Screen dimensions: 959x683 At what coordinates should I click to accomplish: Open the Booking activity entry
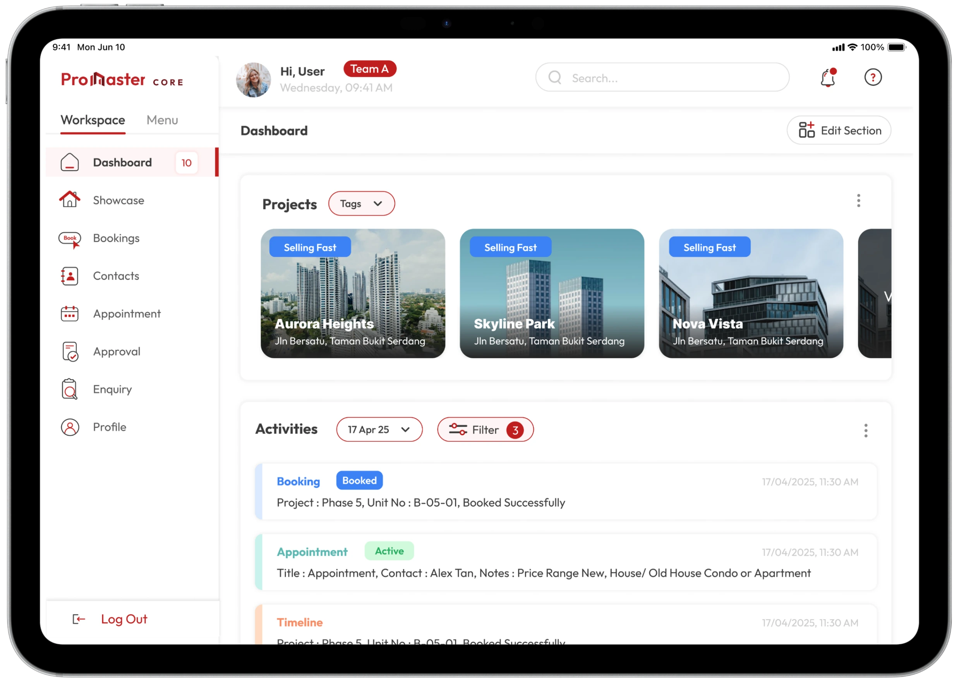(566, 492)
